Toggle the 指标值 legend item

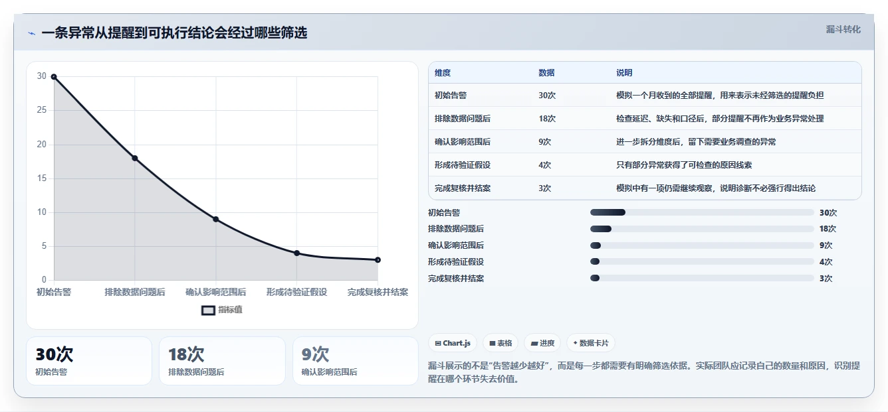click(x=222, y=310)
